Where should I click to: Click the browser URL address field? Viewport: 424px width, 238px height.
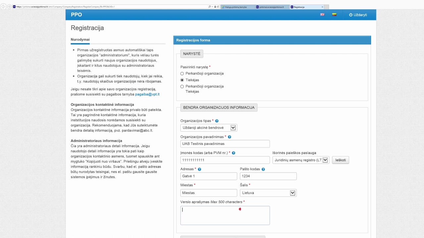(109, 7)
